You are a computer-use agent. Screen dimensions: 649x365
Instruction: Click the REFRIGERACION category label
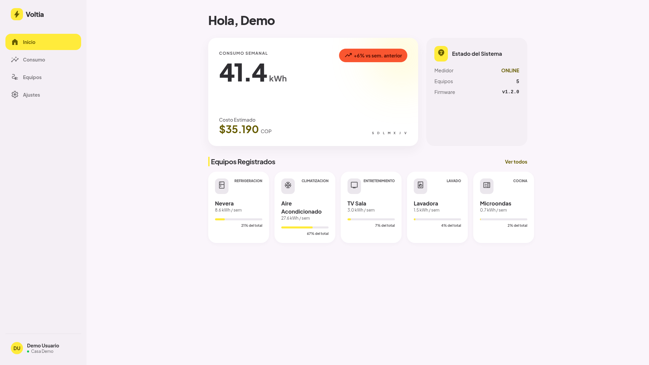tap(248, 181)
